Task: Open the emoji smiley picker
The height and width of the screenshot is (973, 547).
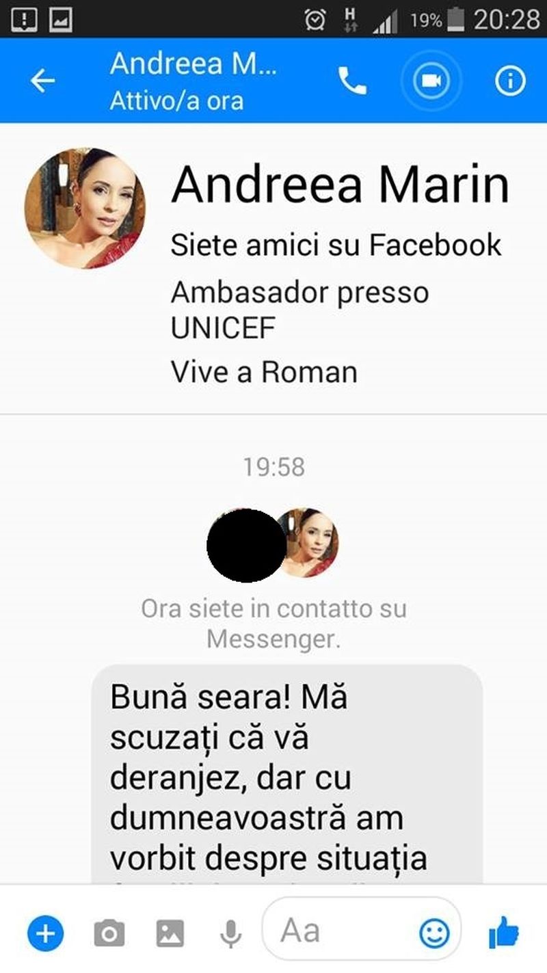Action: 434,933
